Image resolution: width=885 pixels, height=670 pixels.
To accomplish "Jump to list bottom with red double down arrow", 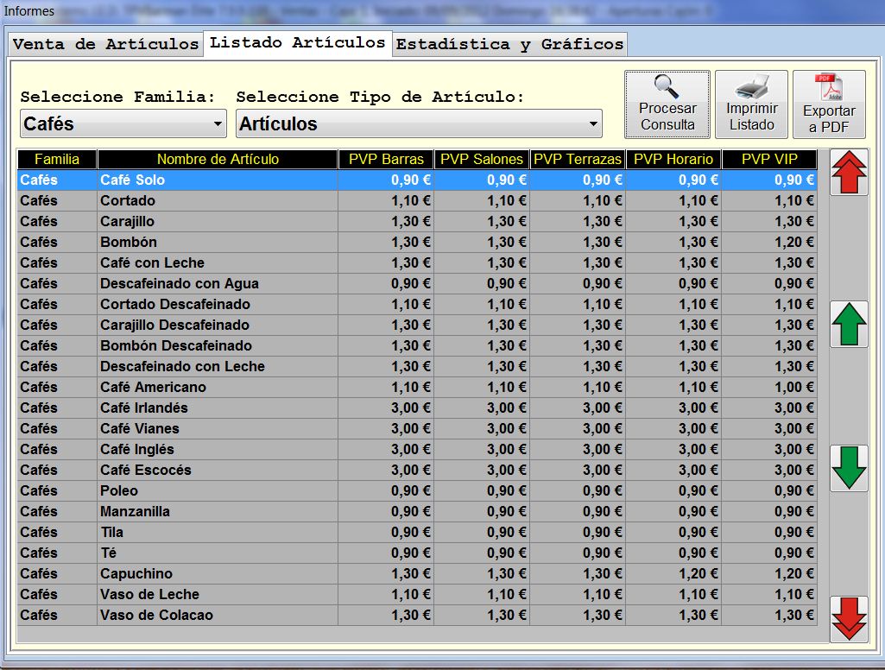I will click(849, 619).
